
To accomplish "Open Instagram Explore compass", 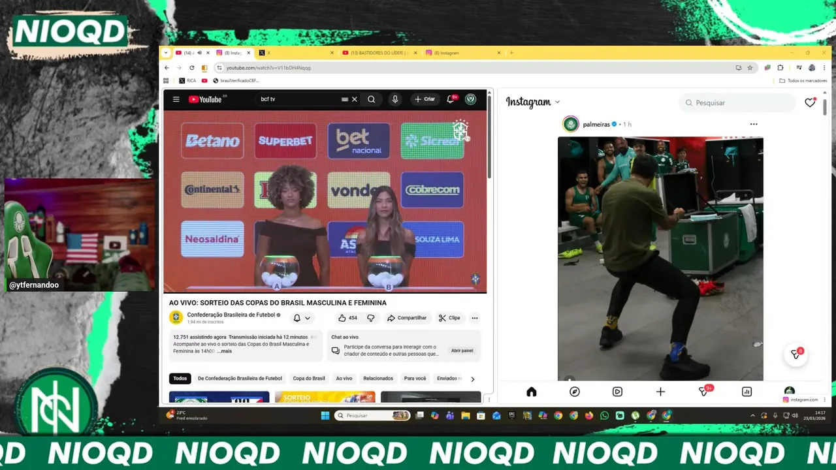I will tap(574, 392).
